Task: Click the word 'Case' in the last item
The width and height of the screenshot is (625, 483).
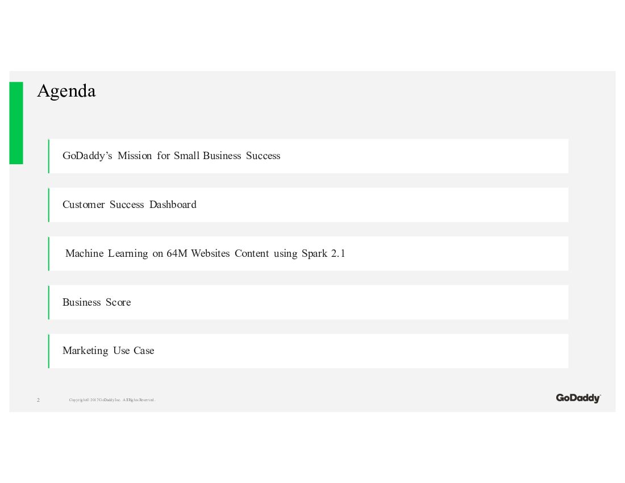Action: [144, 351]
